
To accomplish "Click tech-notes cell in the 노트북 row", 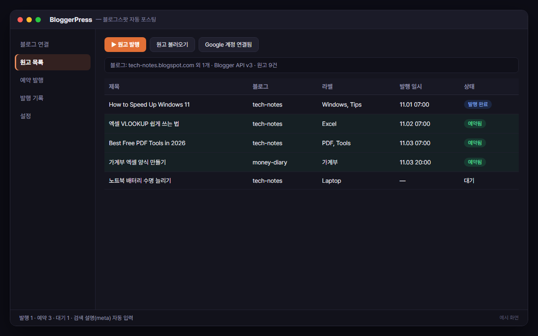I will point(268,181).
